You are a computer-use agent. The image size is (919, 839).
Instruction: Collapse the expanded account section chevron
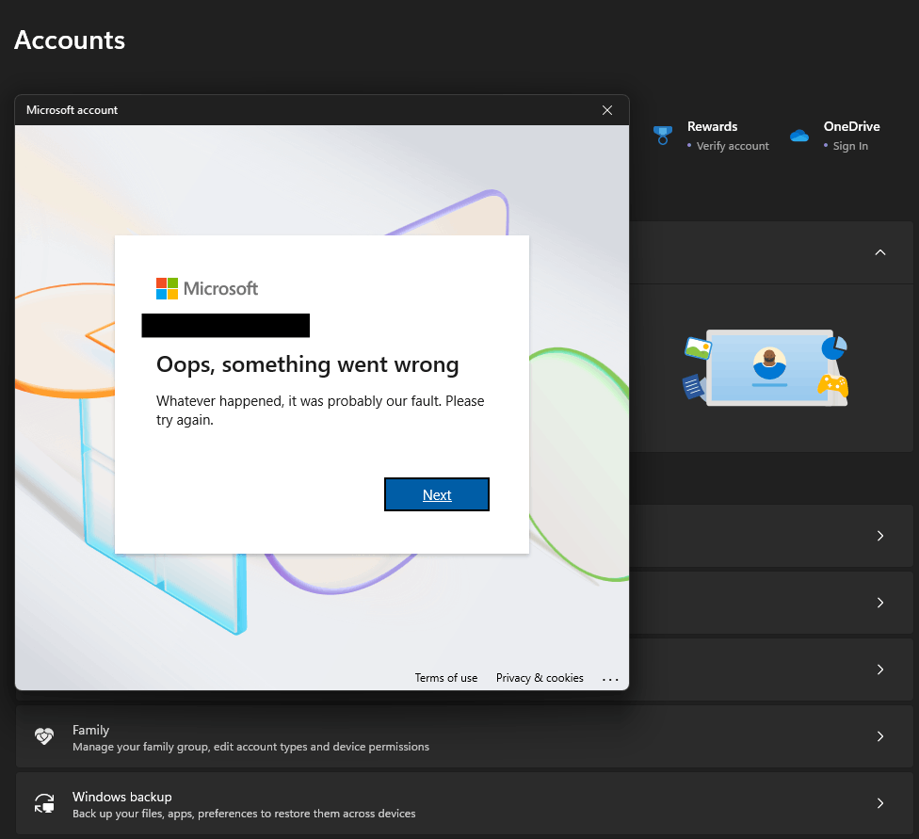pyautogui.click(x=880, y=252)
